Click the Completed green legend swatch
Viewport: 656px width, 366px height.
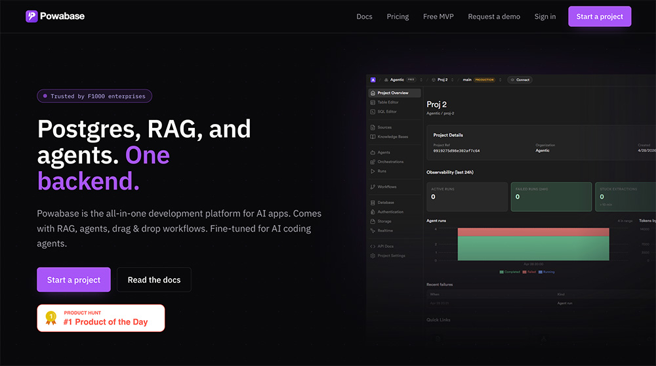tap(502, 272)
